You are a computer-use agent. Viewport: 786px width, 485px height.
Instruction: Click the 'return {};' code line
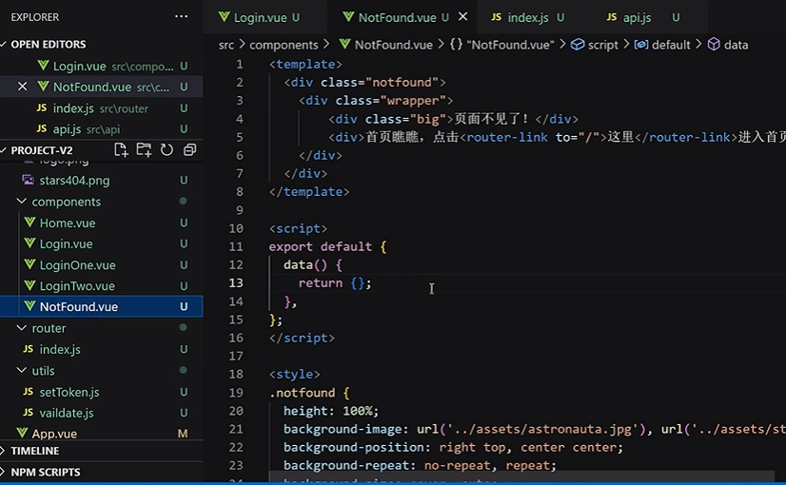(335, 283)
